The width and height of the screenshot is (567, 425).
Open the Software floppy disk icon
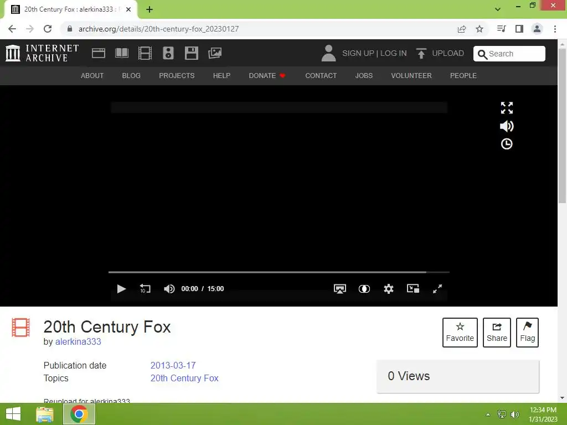tap(191, 53)
